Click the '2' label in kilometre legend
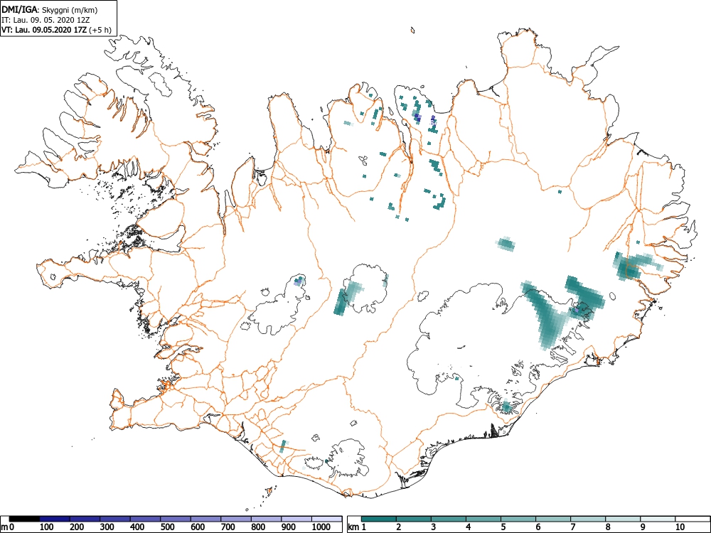 (x=399, y=527)
